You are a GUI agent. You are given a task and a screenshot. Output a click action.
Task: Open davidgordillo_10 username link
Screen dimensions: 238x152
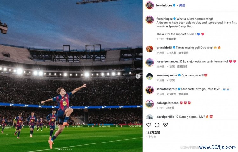[x=167, y=116]
